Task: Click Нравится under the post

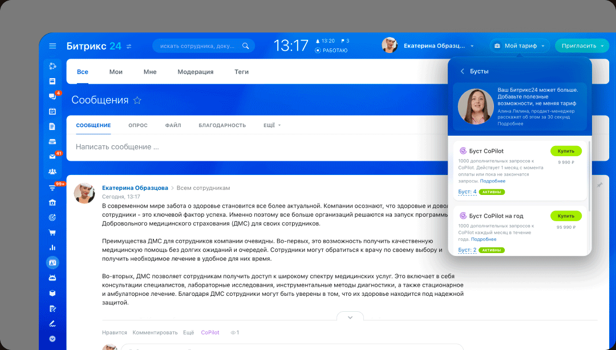Action: (x=114, y=332)
